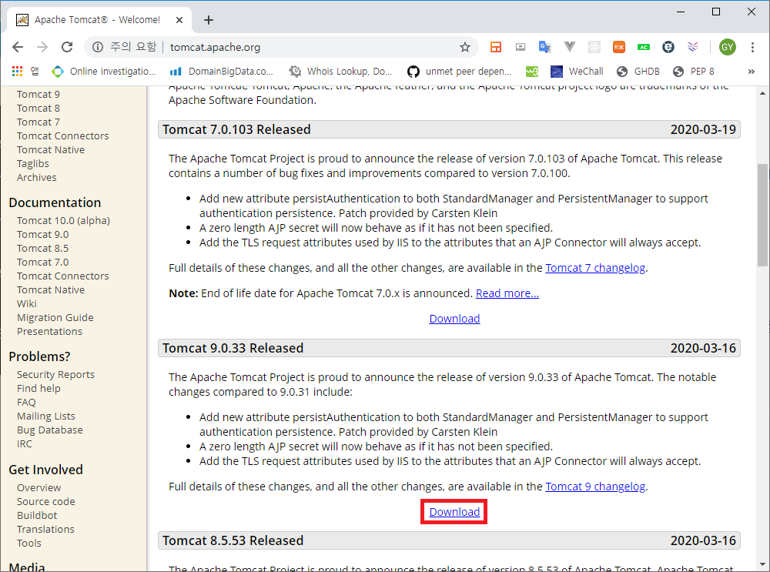Click the Tomcat 9 sidebar download link

coord(38,94)
